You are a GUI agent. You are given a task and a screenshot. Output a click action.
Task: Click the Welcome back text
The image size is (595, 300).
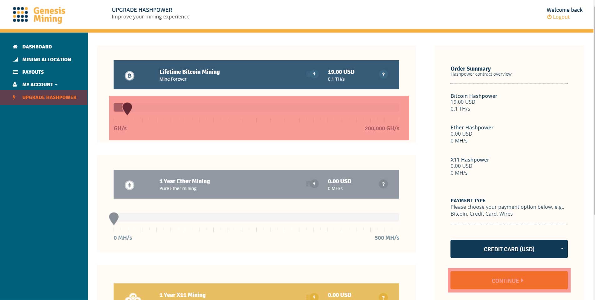pos(564,10)
